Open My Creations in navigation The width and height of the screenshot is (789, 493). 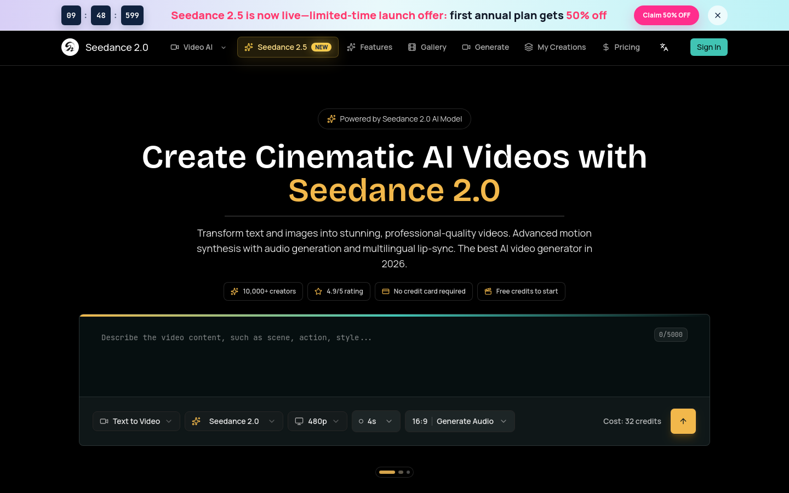click(556, 47)
